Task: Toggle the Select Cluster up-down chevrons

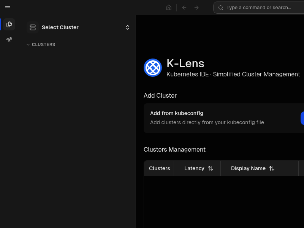Action: 128,27
